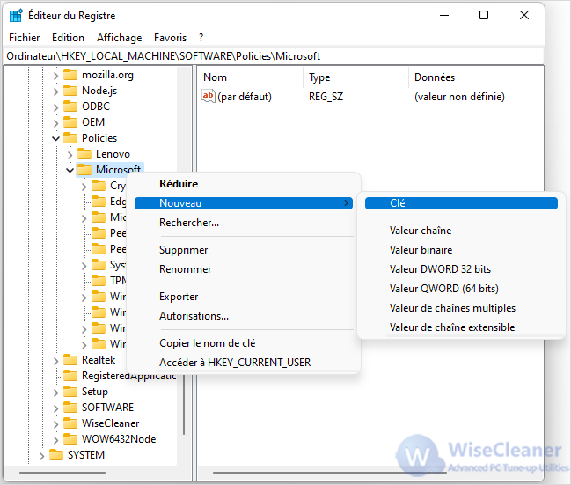Click the SOFTWARE subfolder icon

pyautogui.click(x=70, y=408)
